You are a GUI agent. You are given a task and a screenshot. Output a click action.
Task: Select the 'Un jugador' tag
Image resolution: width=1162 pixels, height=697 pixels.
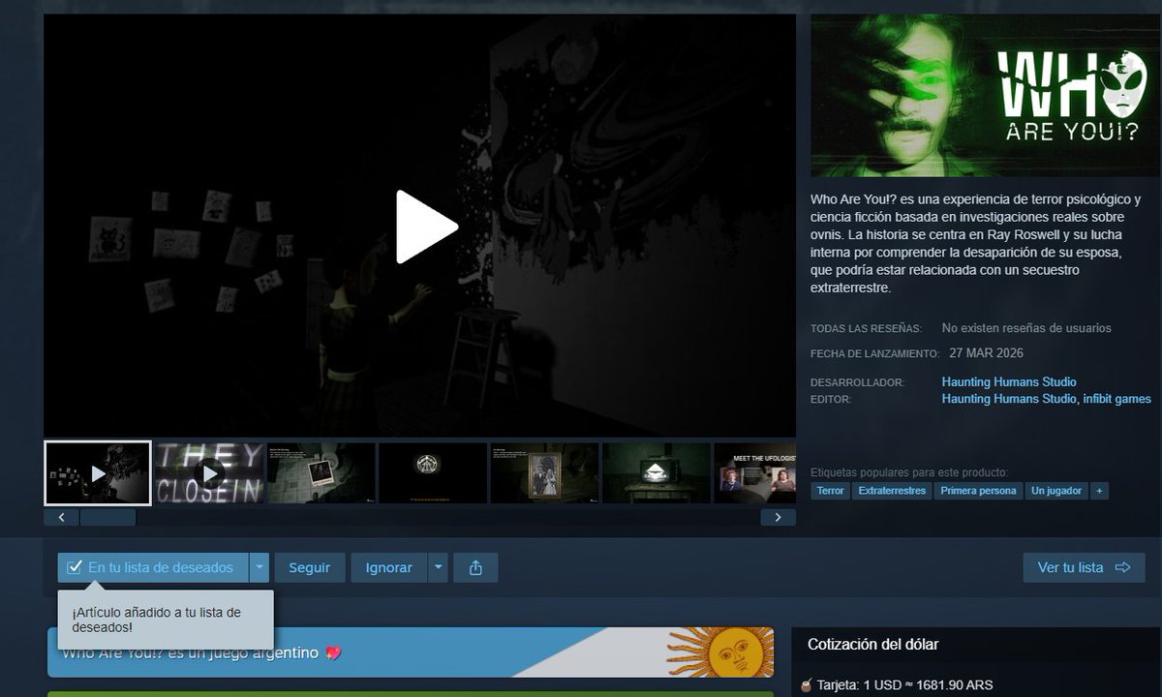click(x=1055, y=491)
